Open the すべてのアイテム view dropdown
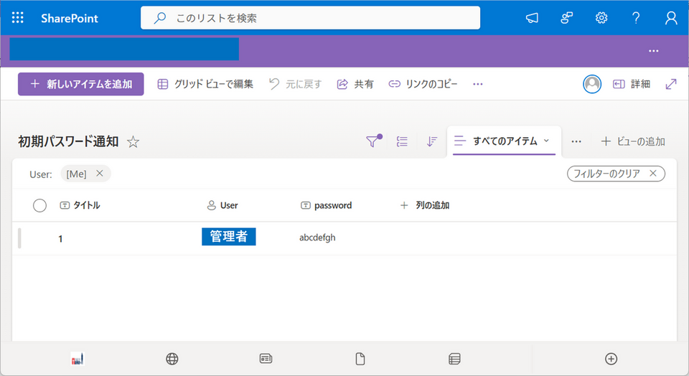 [x=504, y=141]
